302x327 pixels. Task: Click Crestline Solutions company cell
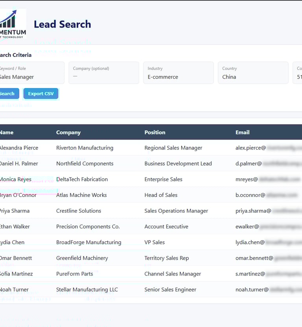[x=79, y=211]
